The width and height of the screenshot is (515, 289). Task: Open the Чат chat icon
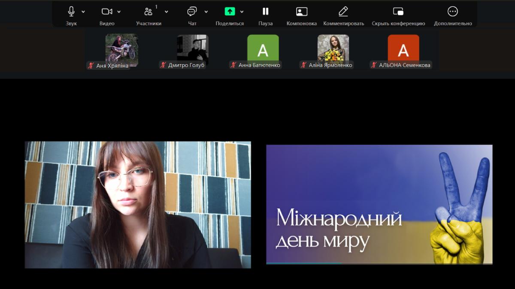pyautogui.click(x=192, y=12)
